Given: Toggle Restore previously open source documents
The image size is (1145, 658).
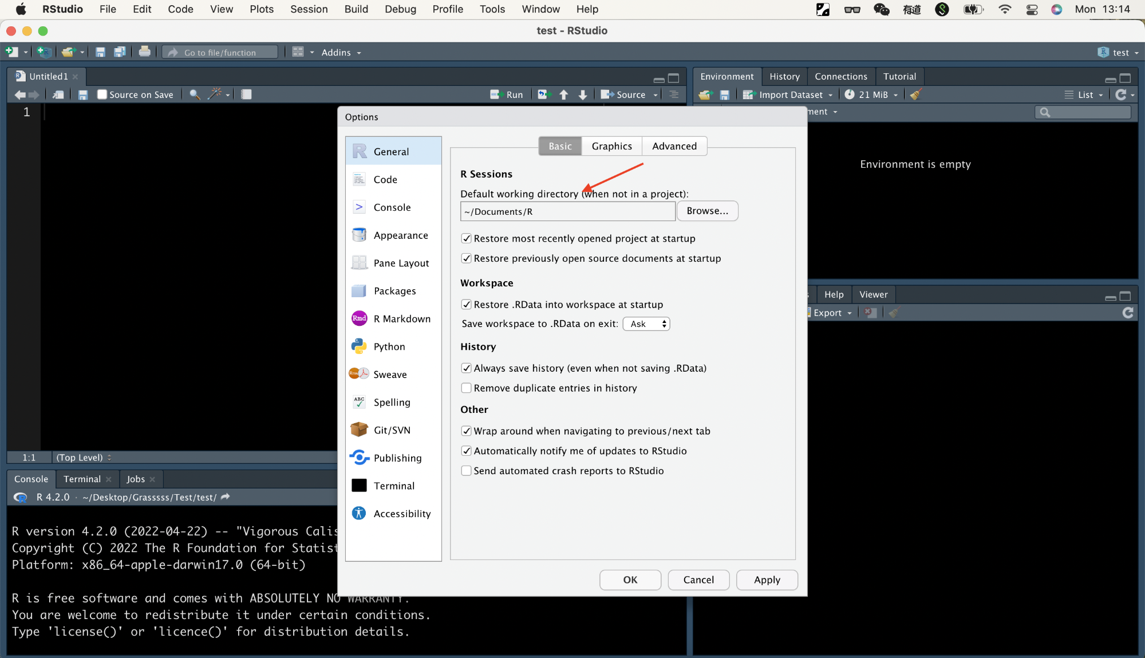Looking at the screenshot, I should pos(466,258).
